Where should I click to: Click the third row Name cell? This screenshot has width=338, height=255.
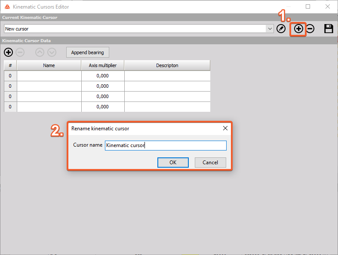click(49, 97)
